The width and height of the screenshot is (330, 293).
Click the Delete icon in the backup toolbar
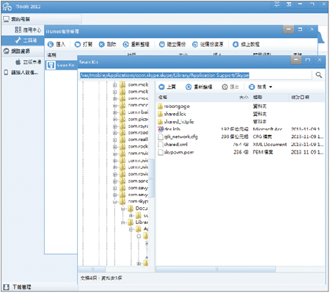[x=101, y=44]
